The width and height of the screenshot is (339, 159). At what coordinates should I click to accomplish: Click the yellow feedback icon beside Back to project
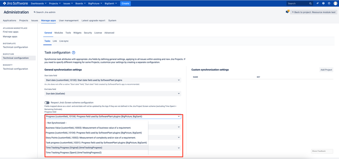pos(287,12)
